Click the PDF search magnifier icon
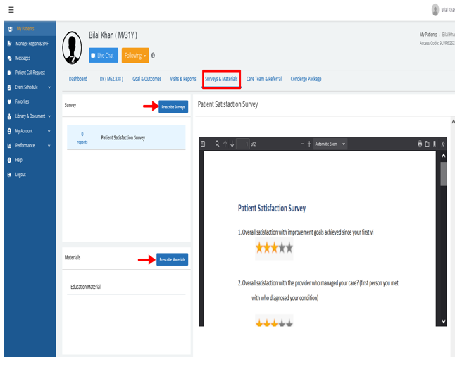This screenshot has height=367, width=455. click(218, 144)
